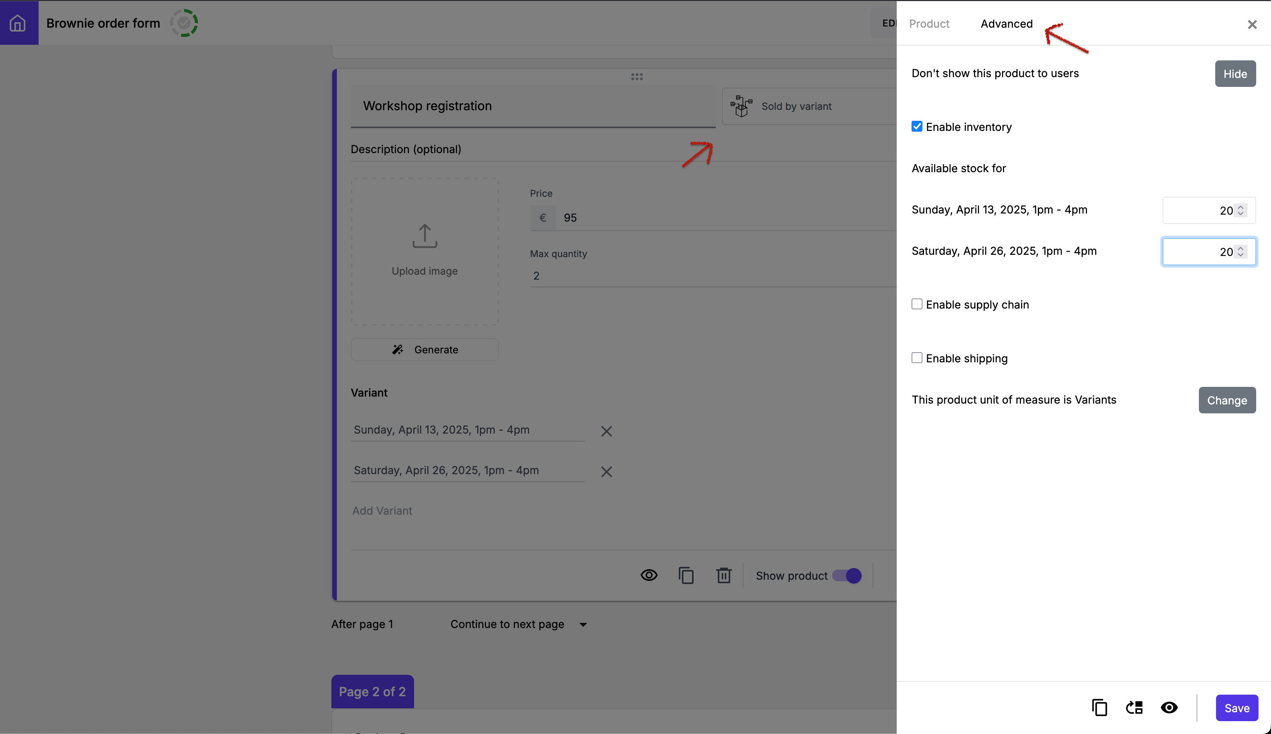Uncheck the Enable inventory checkbox

click(x=917, y=127)
